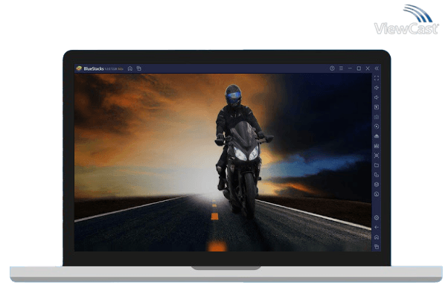448x308 pixels.
Task: Open recent apps icon at sidebar bottom
Action: coord(377,246)
